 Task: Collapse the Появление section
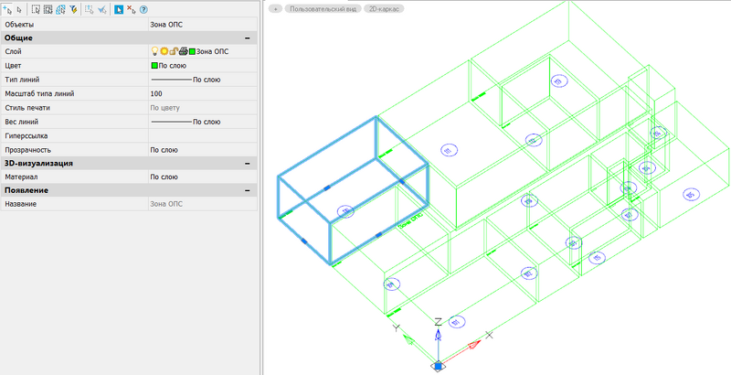click(247, 190)
